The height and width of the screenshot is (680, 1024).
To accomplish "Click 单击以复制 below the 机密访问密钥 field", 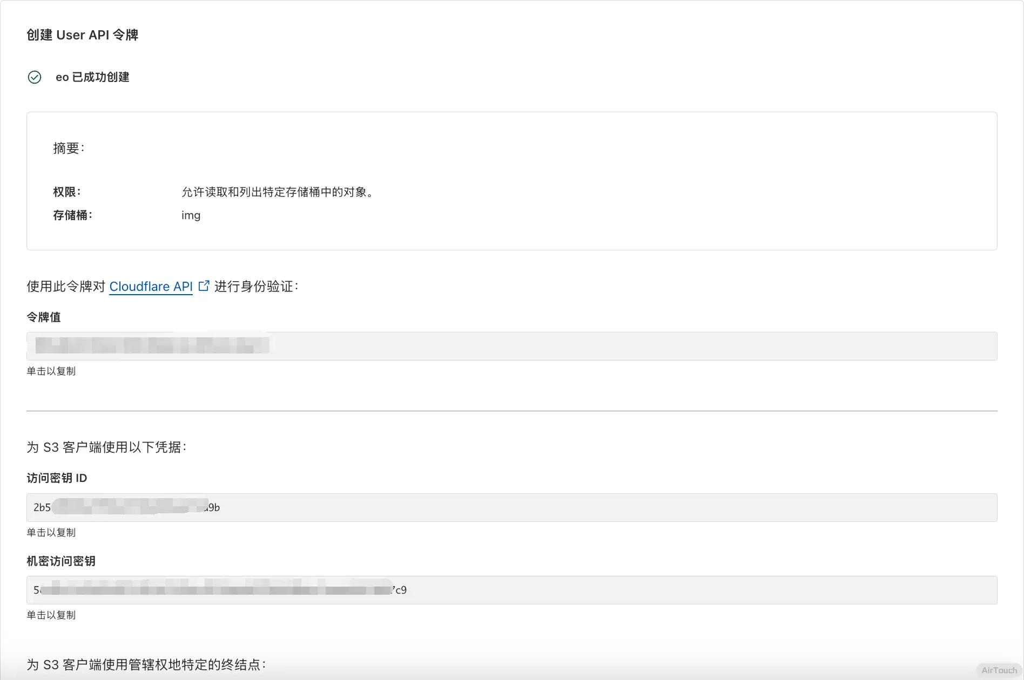I will point(51,615).
